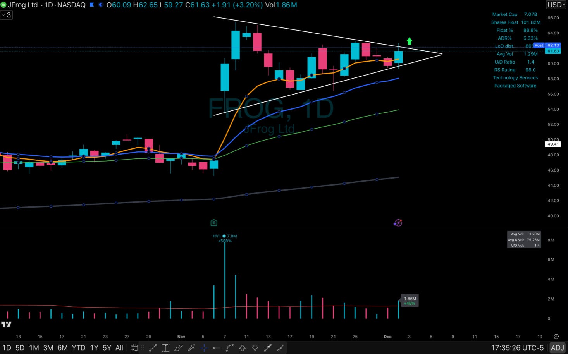The height and width of the screenshot is (354, 568).
Task: Click the lightning event marker near Dec
Action: [x=398, y=223]
